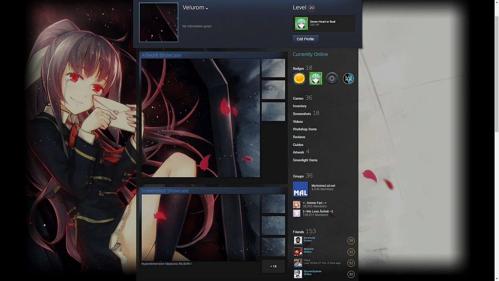This screenshot has width=499, height=281.
Task: Open the second small Screenshot Showcase thumbnail
Action: pyautogui.click(x=273, y=226)
